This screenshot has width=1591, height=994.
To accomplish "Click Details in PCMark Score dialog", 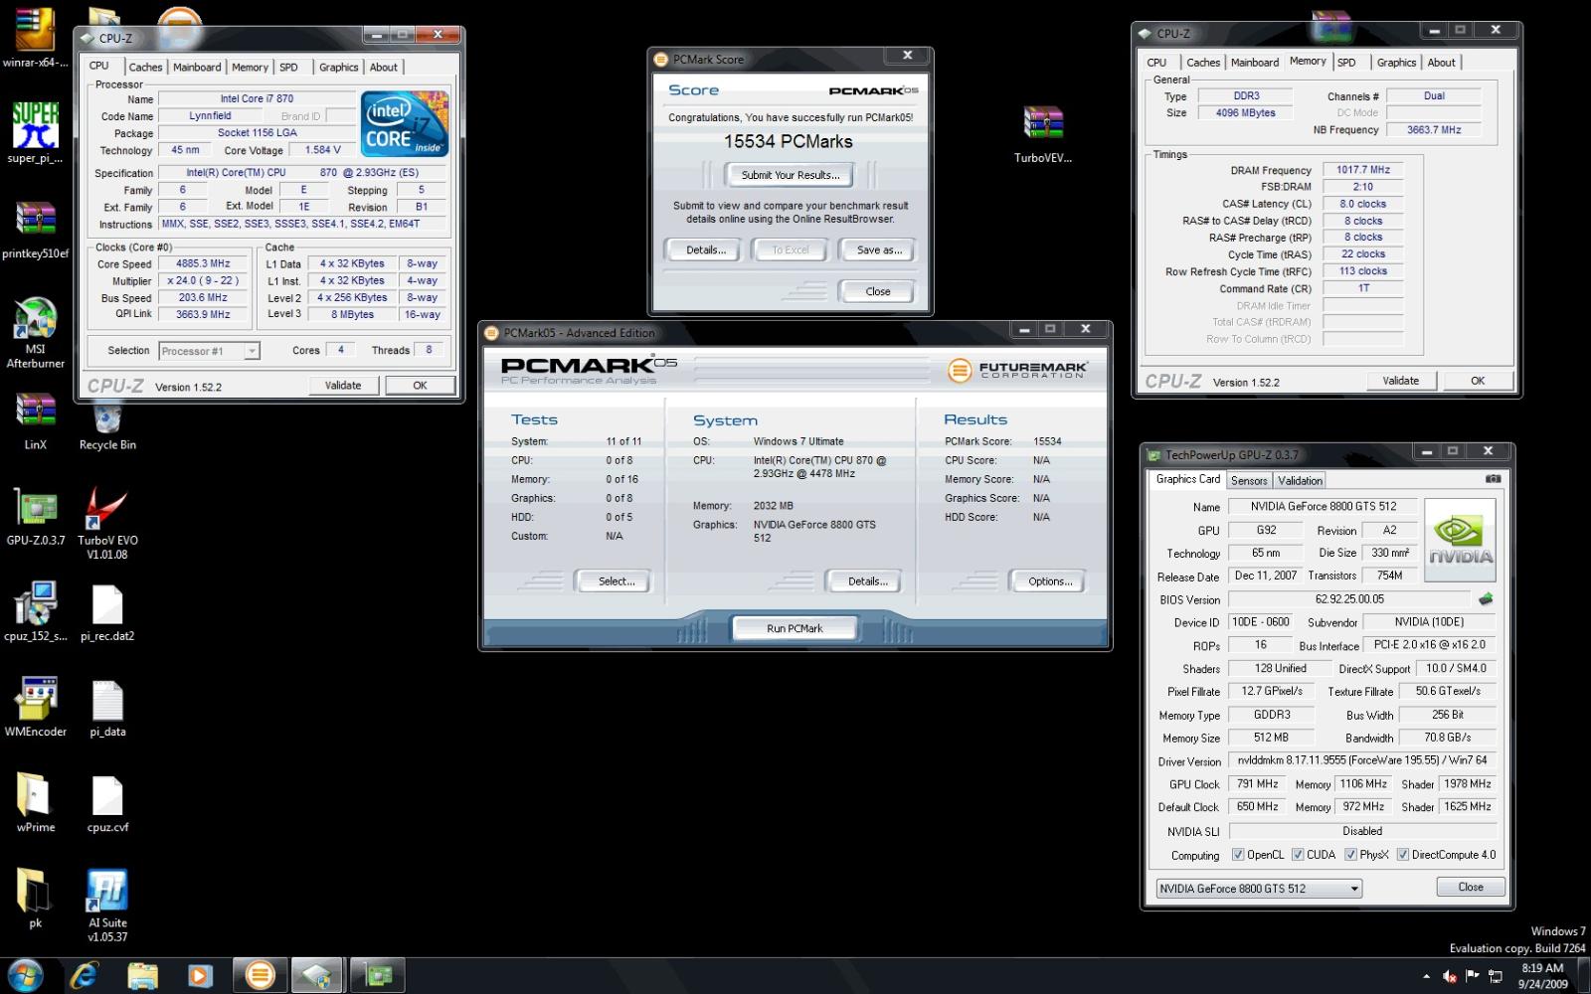I will [706, 250].
